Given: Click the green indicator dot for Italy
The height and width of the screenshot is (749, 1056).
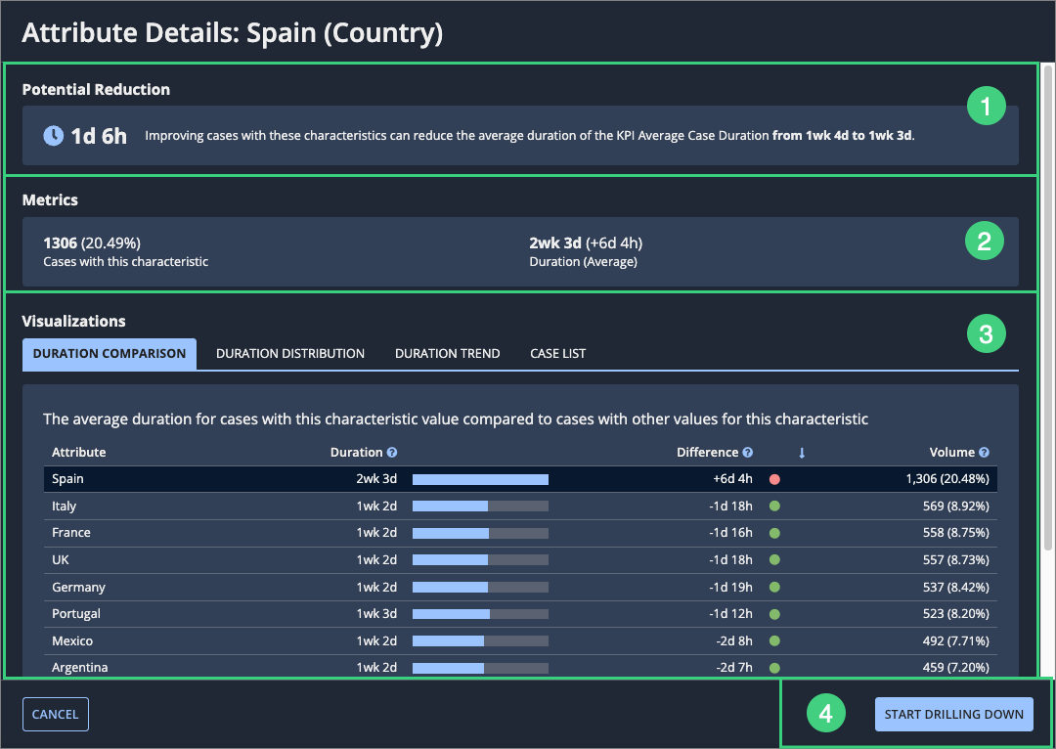Looking at the screenshot, I should pyautogui.click(x=774, y=506).
